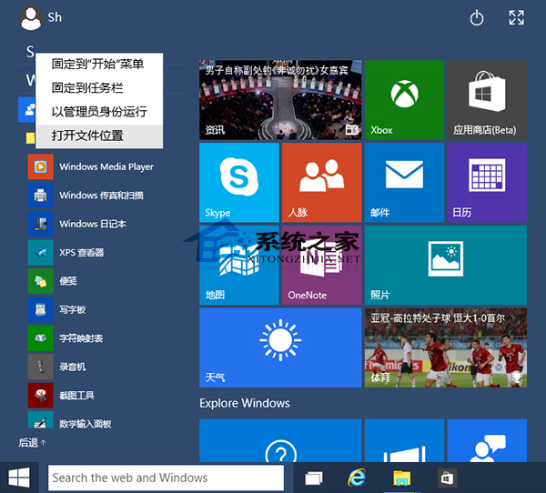Open Internet Explorer from the taskbar
Image resolution: width=546 pixels, height=493 pixels.
pyautogui.click(x=357, y=478)
